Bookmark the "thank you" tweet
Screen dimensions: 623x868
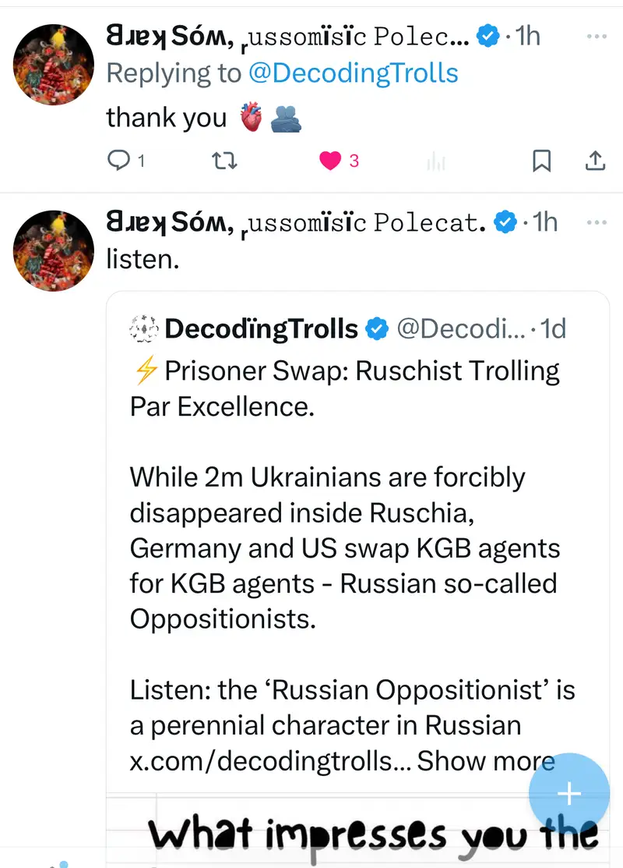[541, 161]
